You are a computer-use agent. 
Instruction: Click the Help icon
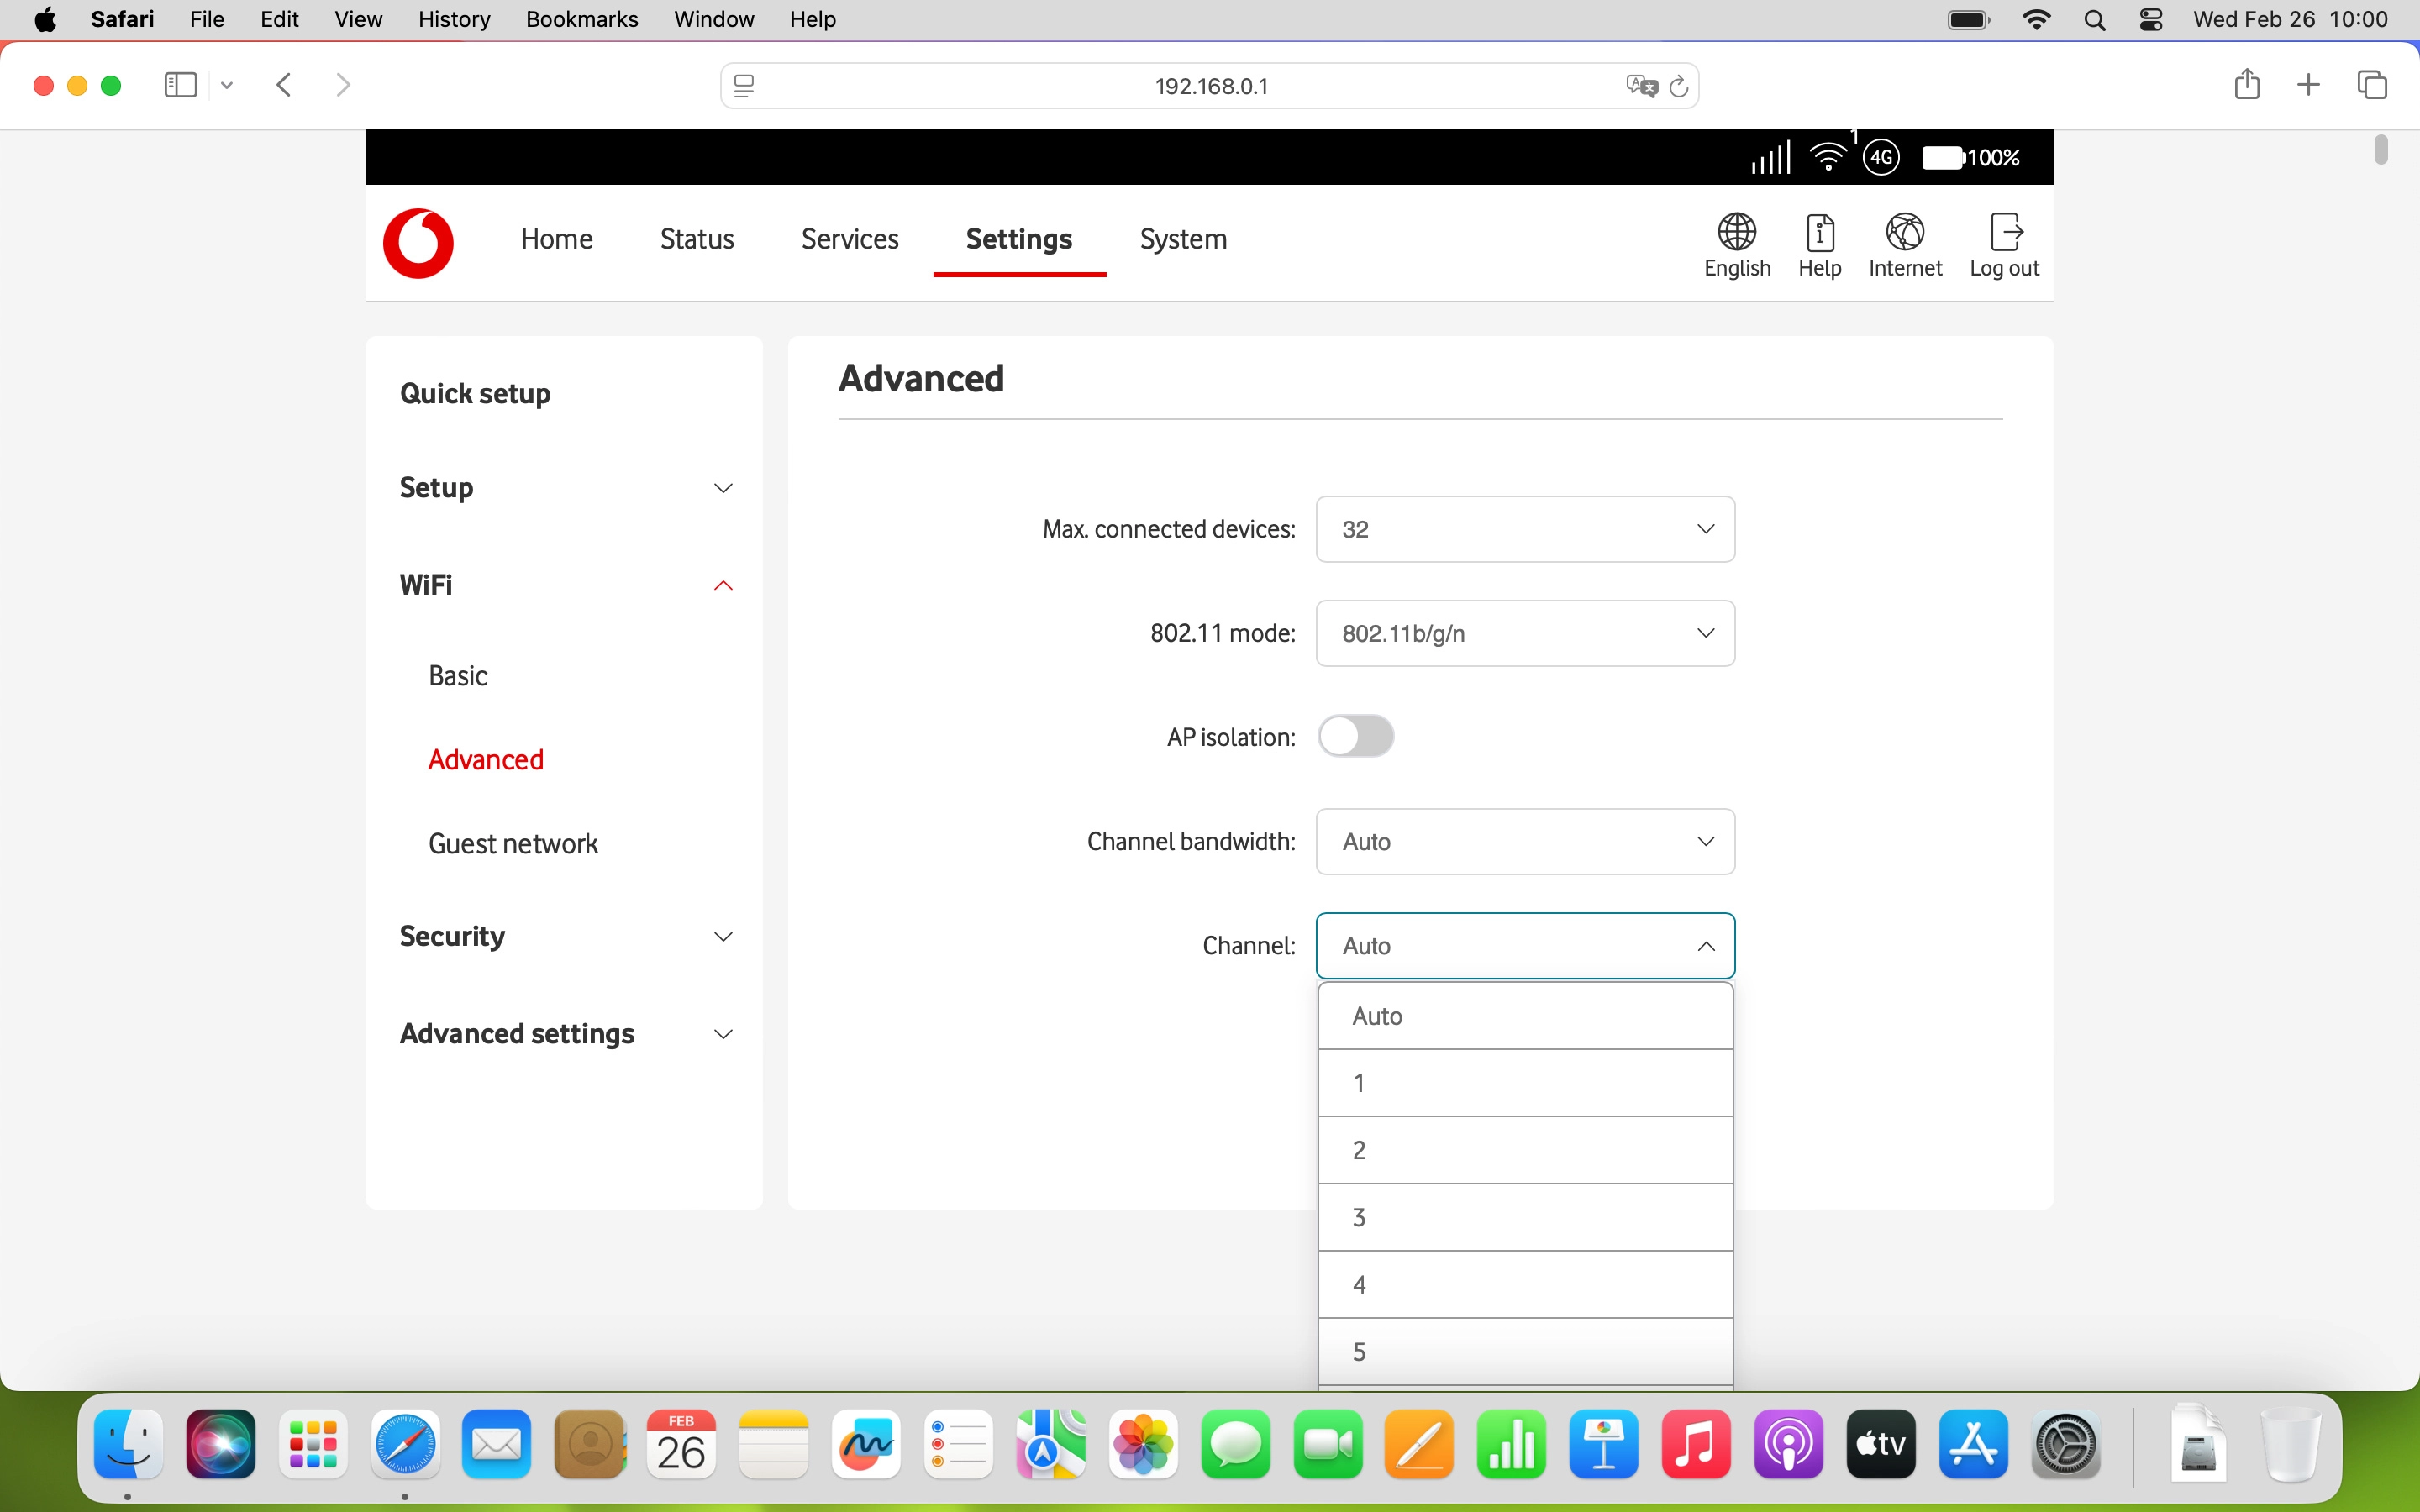tap(1819, 232)
